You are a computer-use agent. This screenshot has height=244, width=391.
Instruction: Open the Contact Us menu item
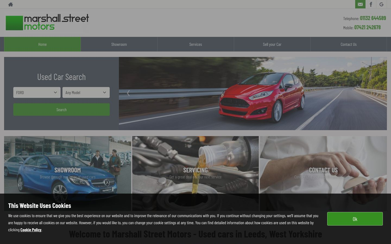click(x=349, y=44)
